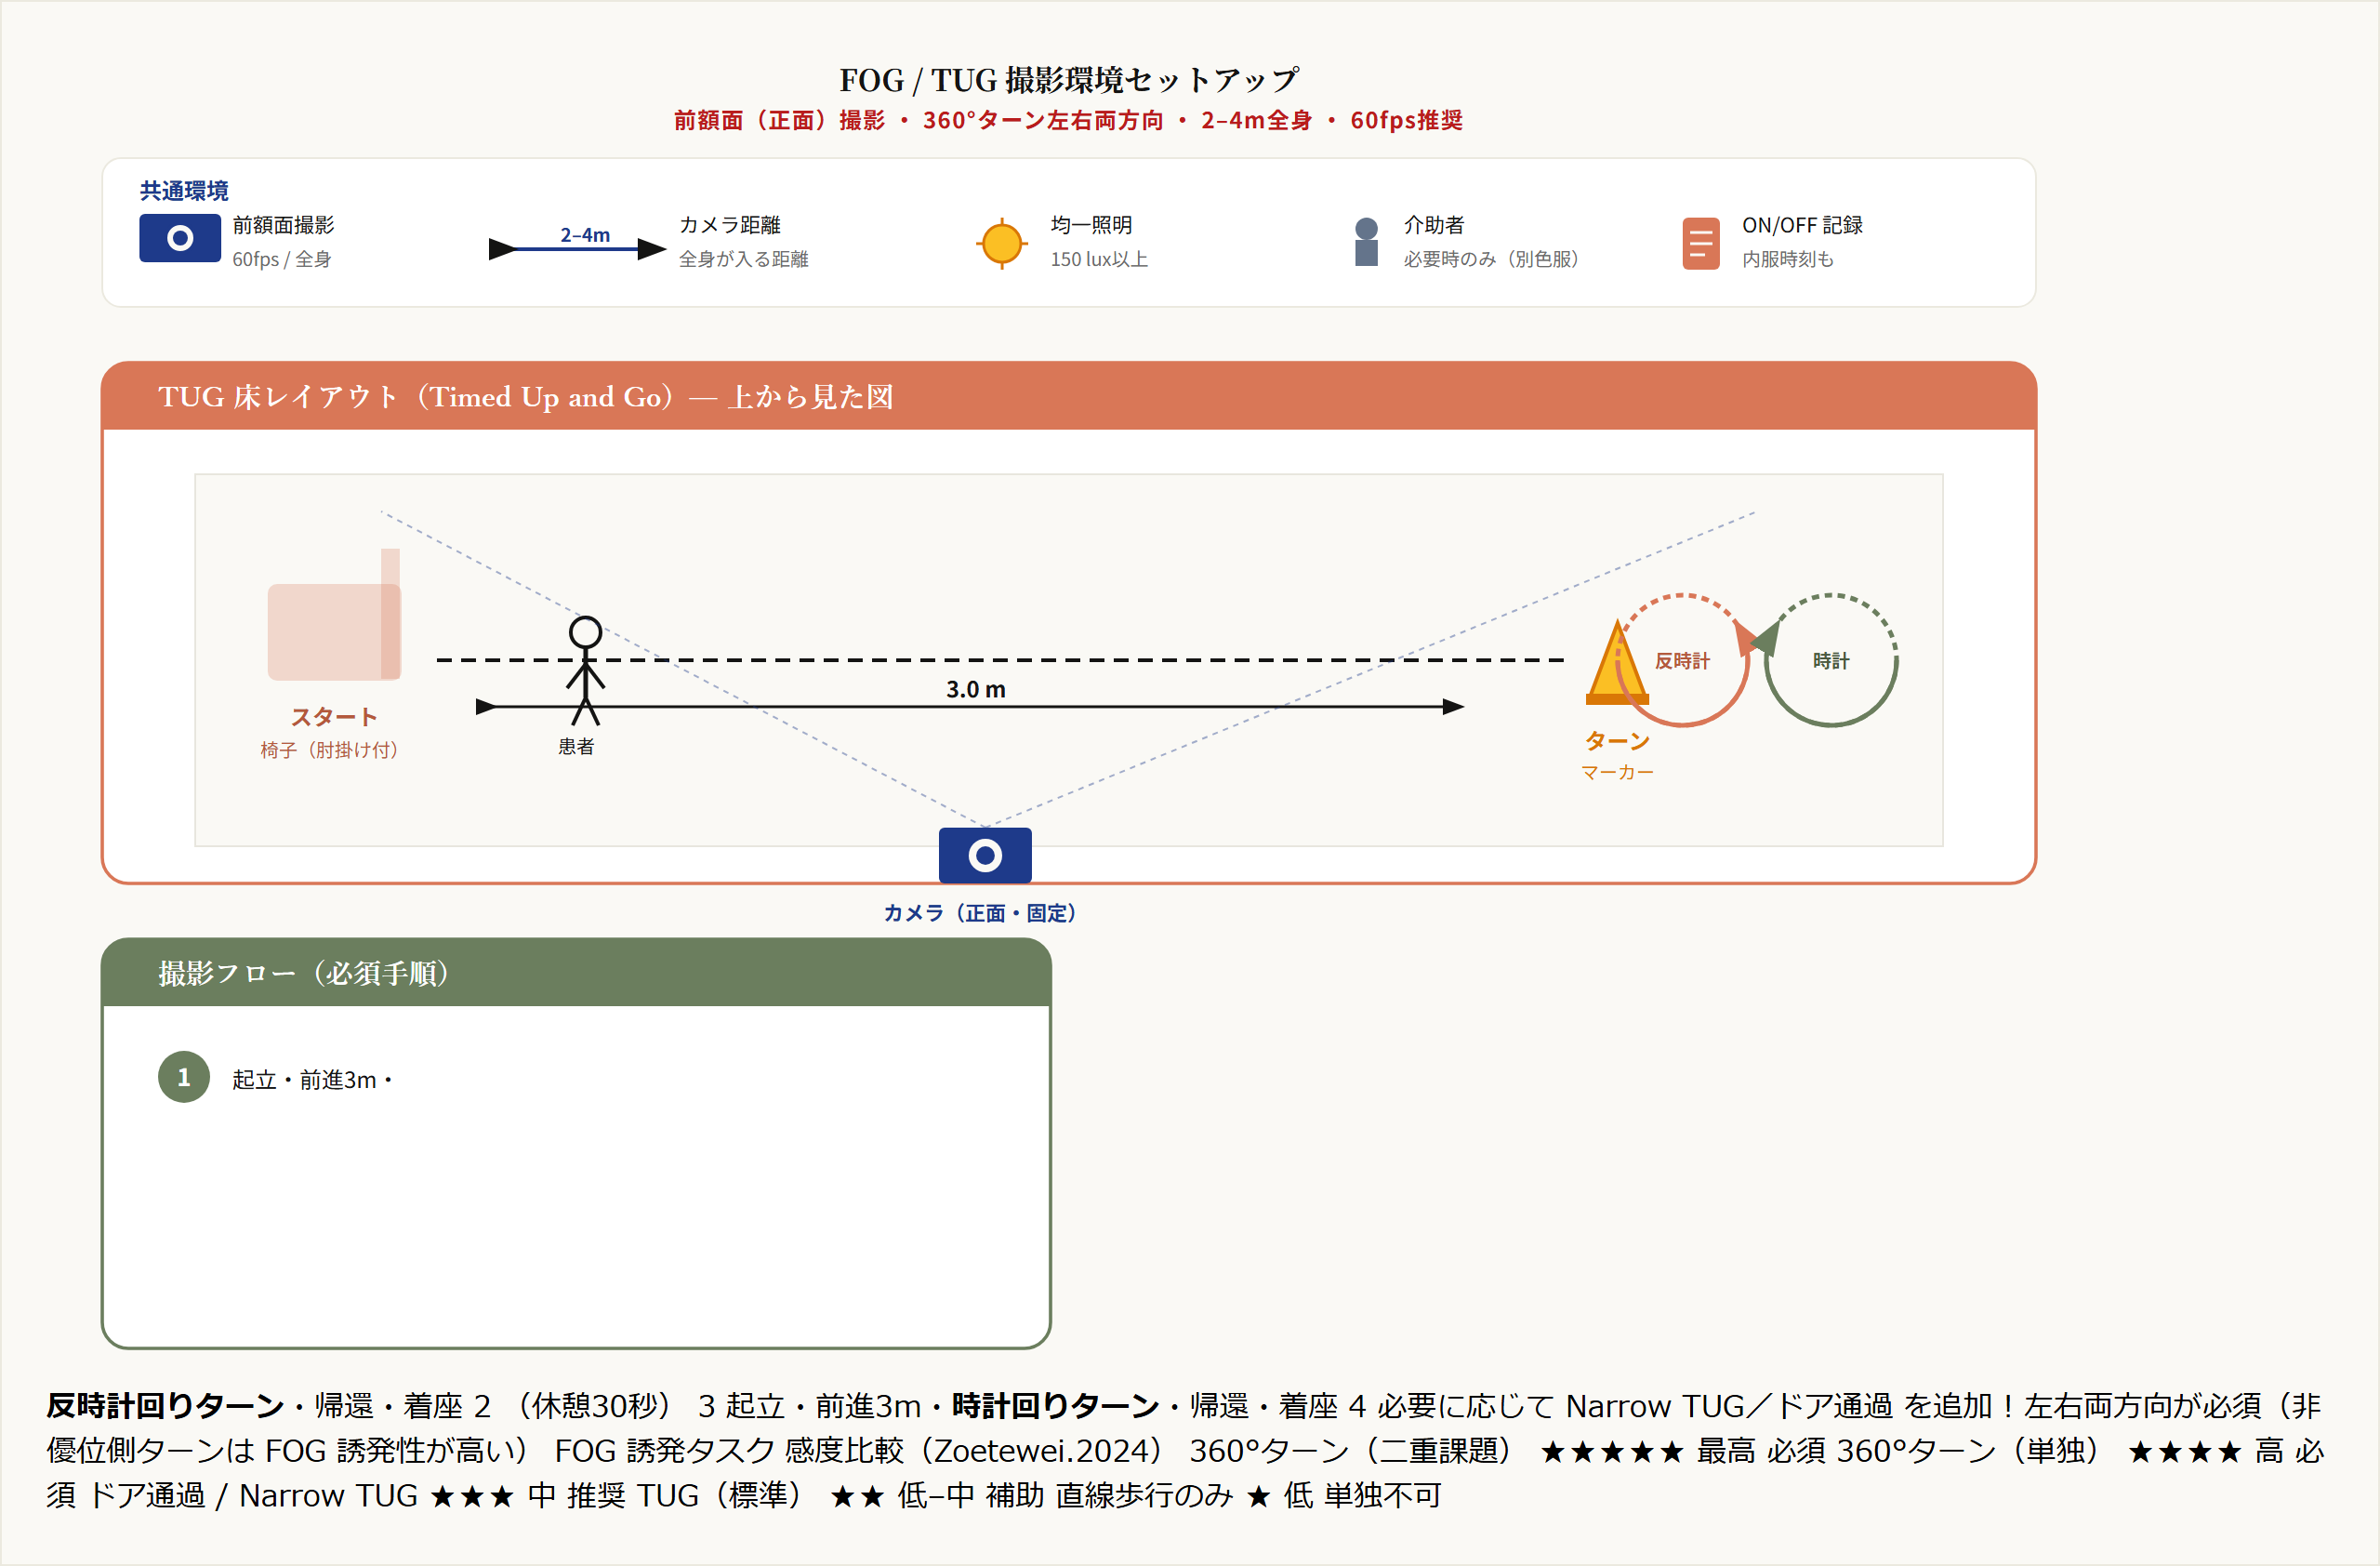Click the green step 1 number circle
2380x1566 pixels.
[184, 1077]
